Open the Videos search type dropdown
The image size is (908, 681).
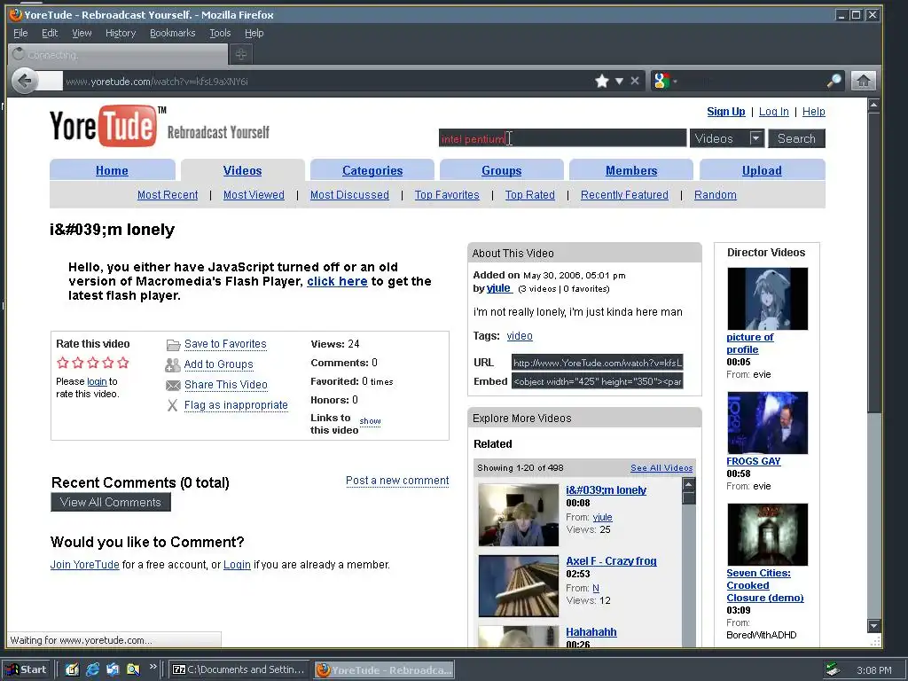(x=727, y=138)
